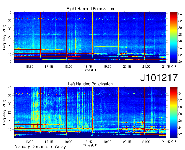This screenshot has height=150, width=185.
Task: Click the 16:30 tick of Left Handed plot
Action: pyautogui.click(x=29, y=142)
